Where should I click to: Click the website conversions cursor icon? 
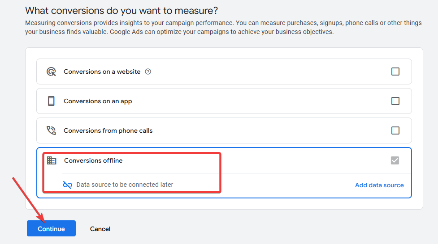(x=52, y=72)
